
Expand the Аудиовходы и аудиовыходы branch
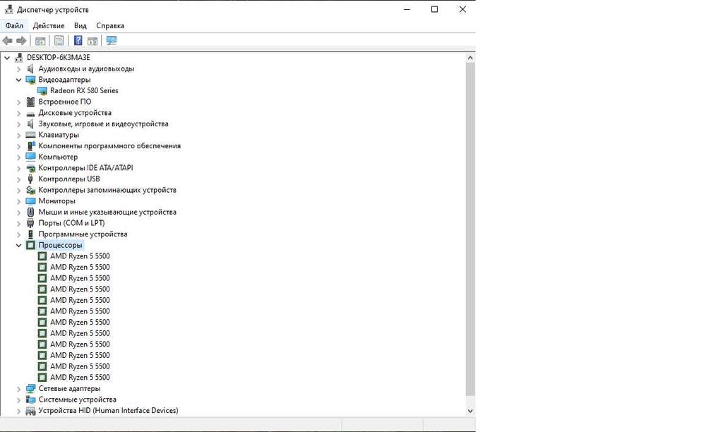click(18, 69)
